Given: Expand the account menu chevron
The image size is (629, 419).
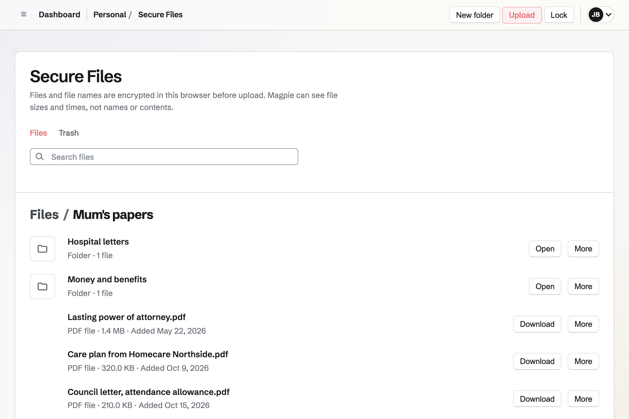Looking at the screenshot, I should [x=608, y=15].
